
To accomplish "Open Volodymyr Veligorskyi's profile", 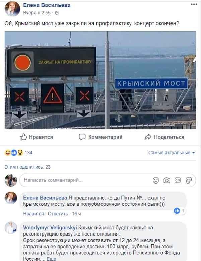I will click(50, 228).
